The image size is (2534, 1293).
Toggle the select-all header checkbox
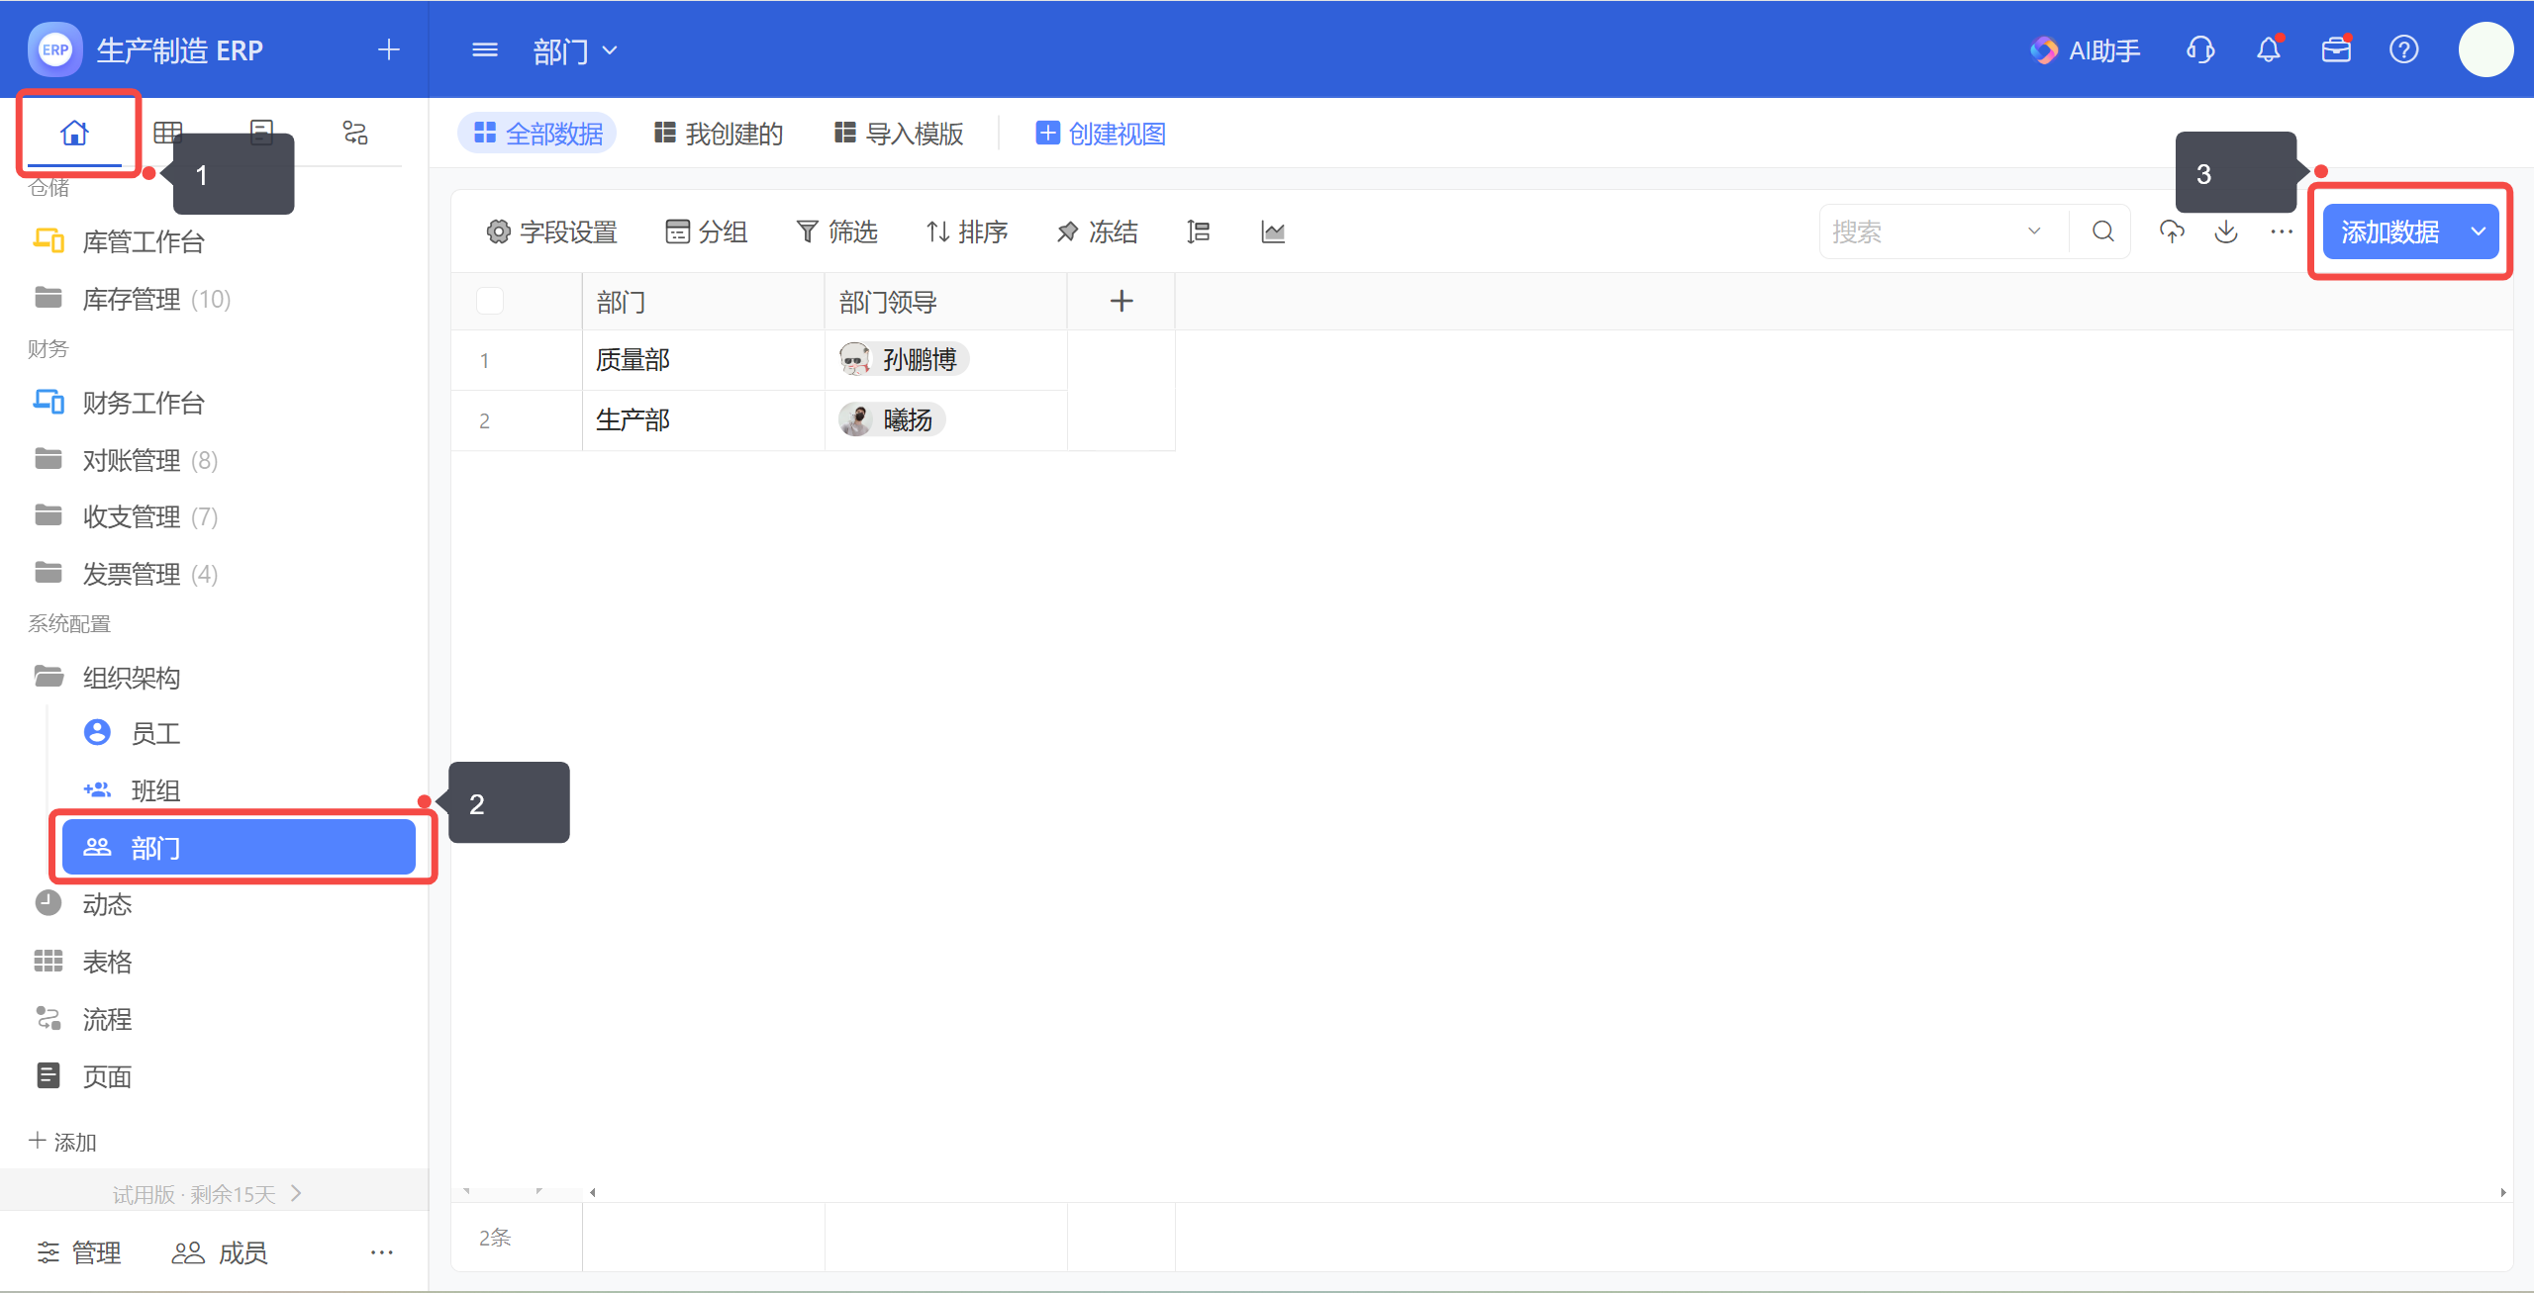[490, 301]
